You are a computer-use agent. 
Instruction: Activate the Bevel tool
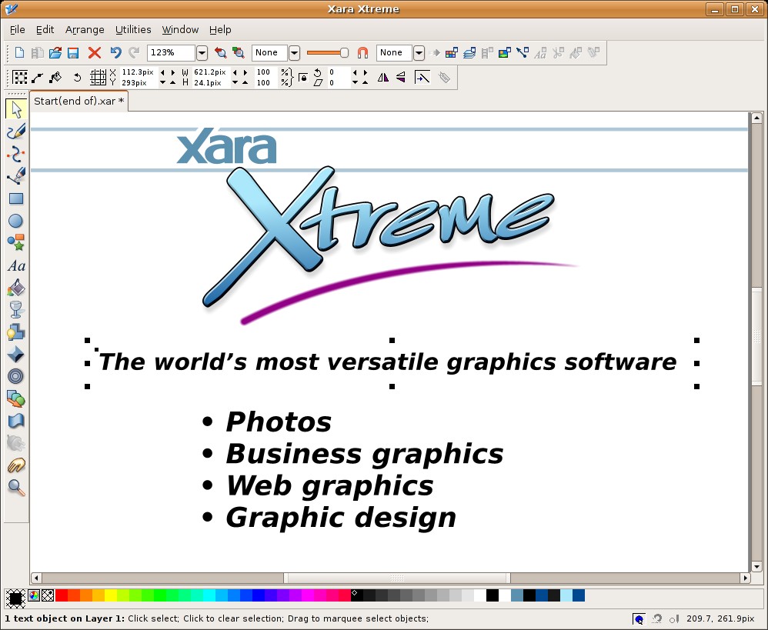pyautogui.click(x=16, y=355)
